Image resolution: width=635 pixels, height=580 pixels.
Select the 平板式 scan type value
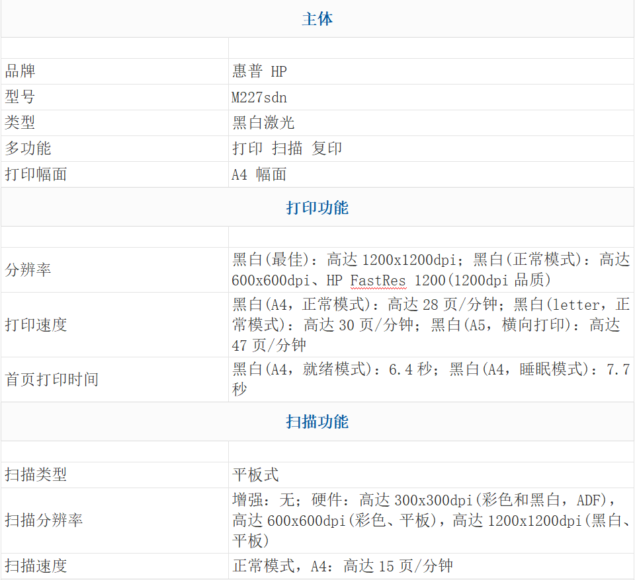(x=255, y=475)
